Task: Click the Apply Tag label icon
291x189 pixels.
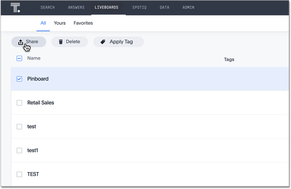Action: point(103,42)
